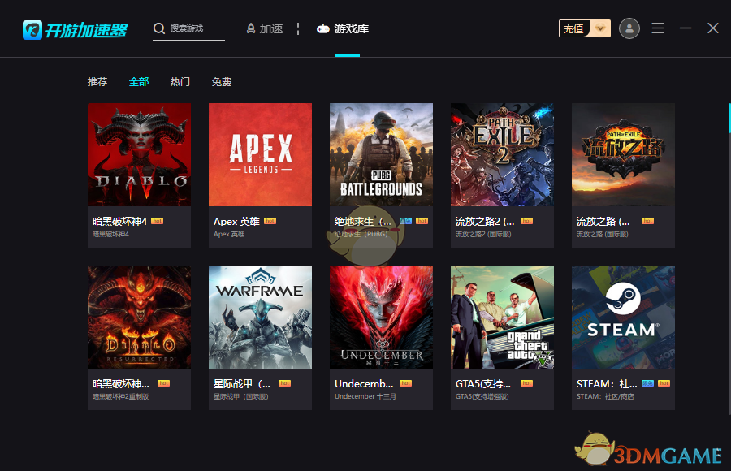Open the user avatar profile icon
731x471 pixels.
click(x=629, y=28)
